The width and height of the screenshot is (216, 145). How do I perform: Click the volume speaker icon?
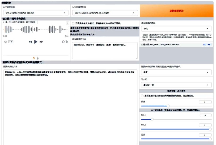[5, 42]
